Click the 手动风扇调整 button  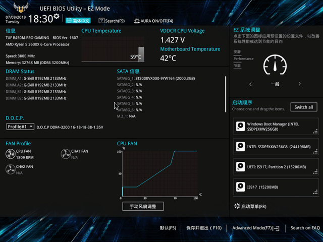point(143,206)
